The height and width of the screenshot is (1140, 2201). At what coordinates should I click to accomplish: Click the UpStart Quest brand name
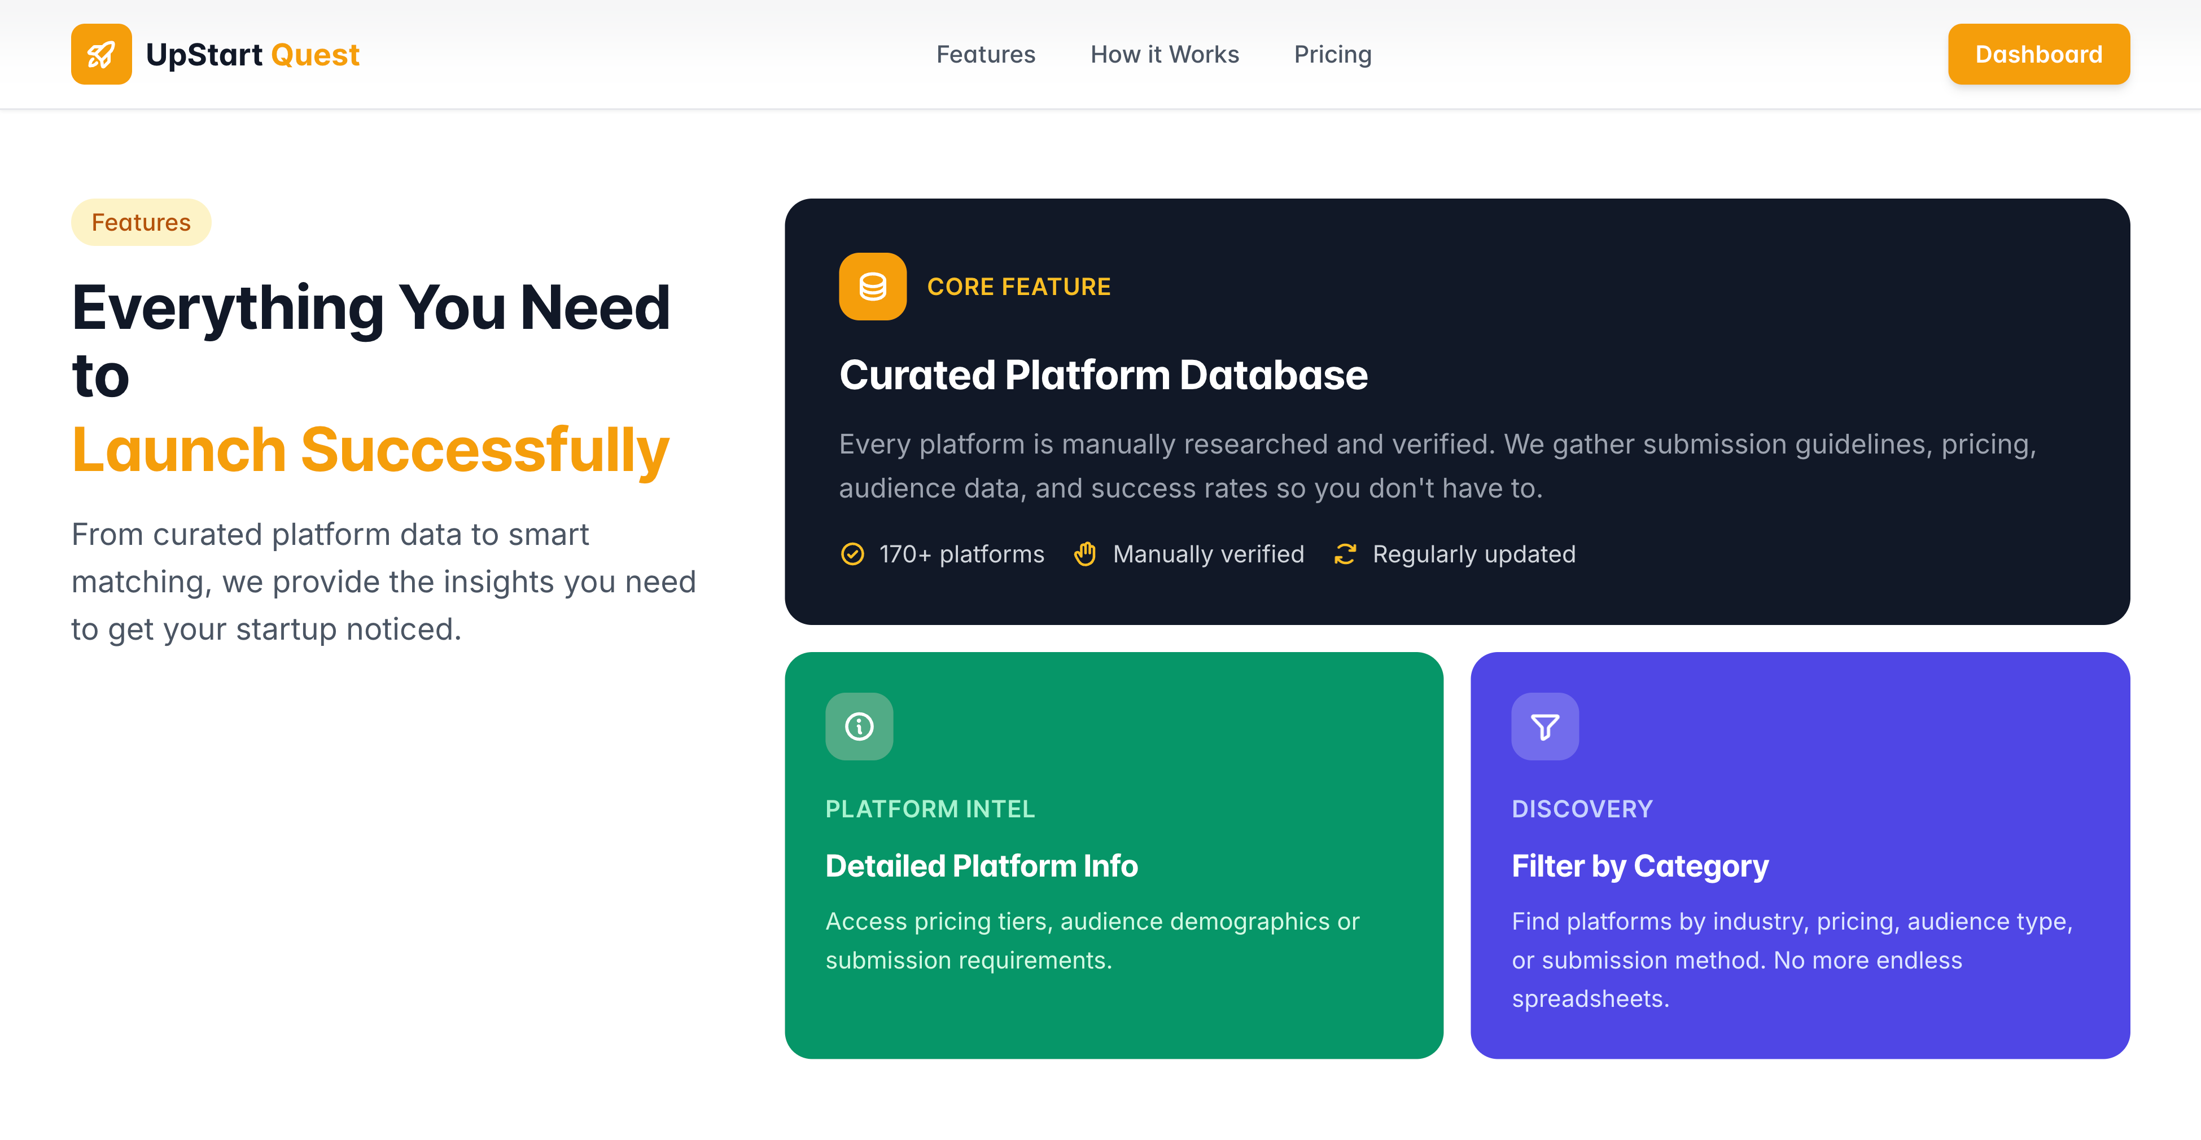(x=252, y=55)
